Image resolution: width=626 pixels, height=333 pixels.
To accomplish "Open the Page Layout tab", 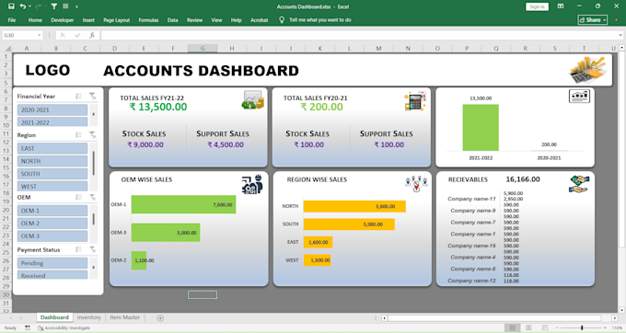I will click(x=117, y=20).
